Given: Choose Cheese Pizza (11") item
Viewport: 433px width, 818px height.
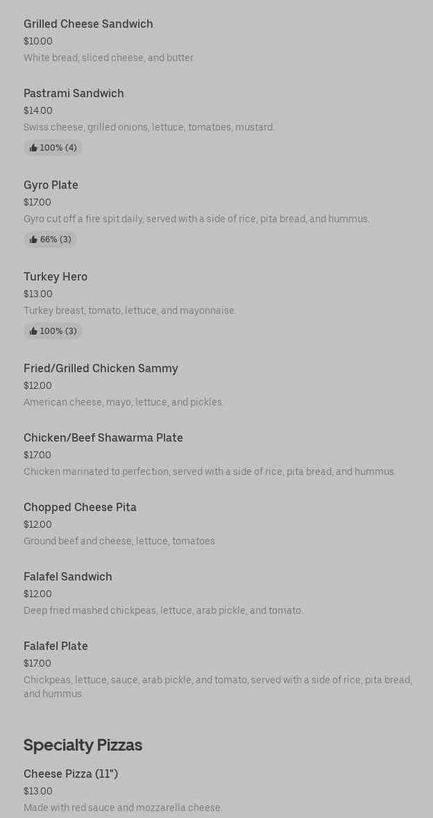Looking at the screenshot, I should (71, 774).
